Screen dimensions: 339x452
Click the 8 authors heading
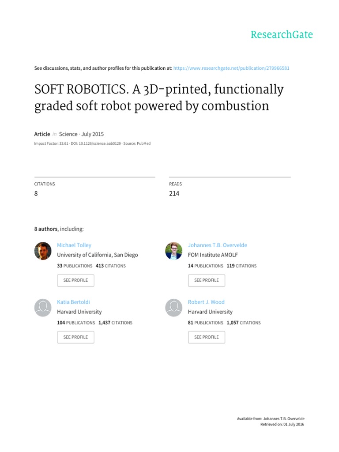pos(46,229)
